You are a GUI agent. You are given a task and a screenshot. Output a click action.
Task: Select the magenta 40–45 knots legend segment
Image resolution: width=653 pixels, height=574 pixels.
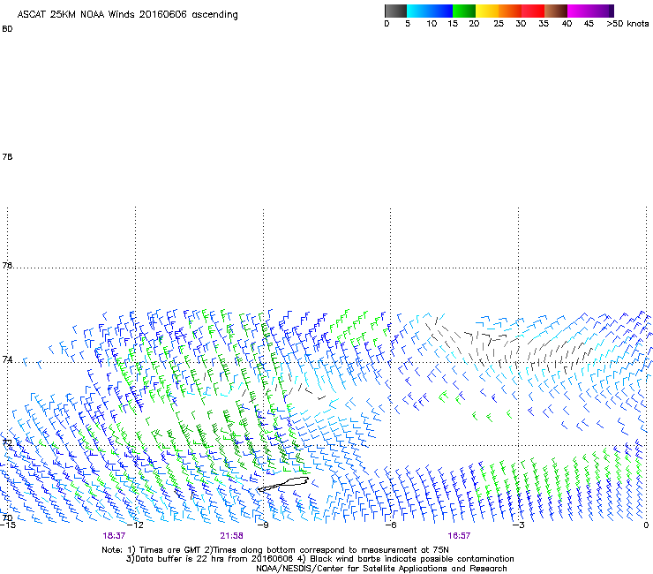pyautogui.click(x=579, y=11)
